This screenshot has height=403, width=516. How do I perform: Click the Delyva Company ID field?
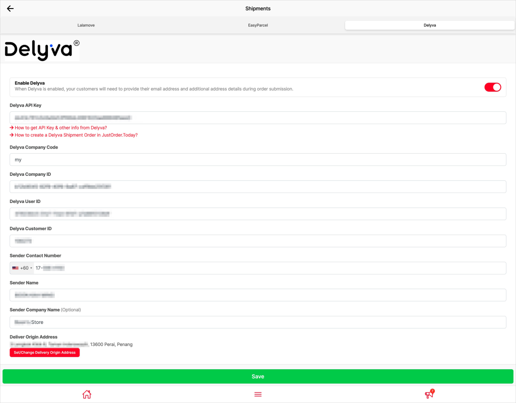coord(258,186)
